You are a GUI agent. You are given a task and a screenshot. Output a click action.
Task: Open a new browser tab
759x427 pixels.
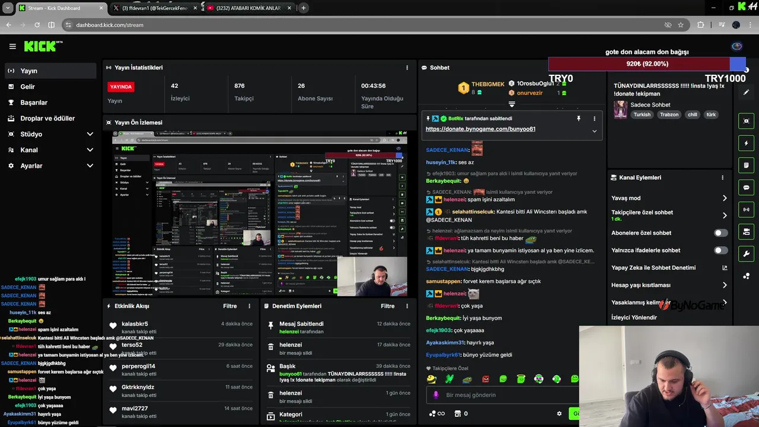(304, 8)
